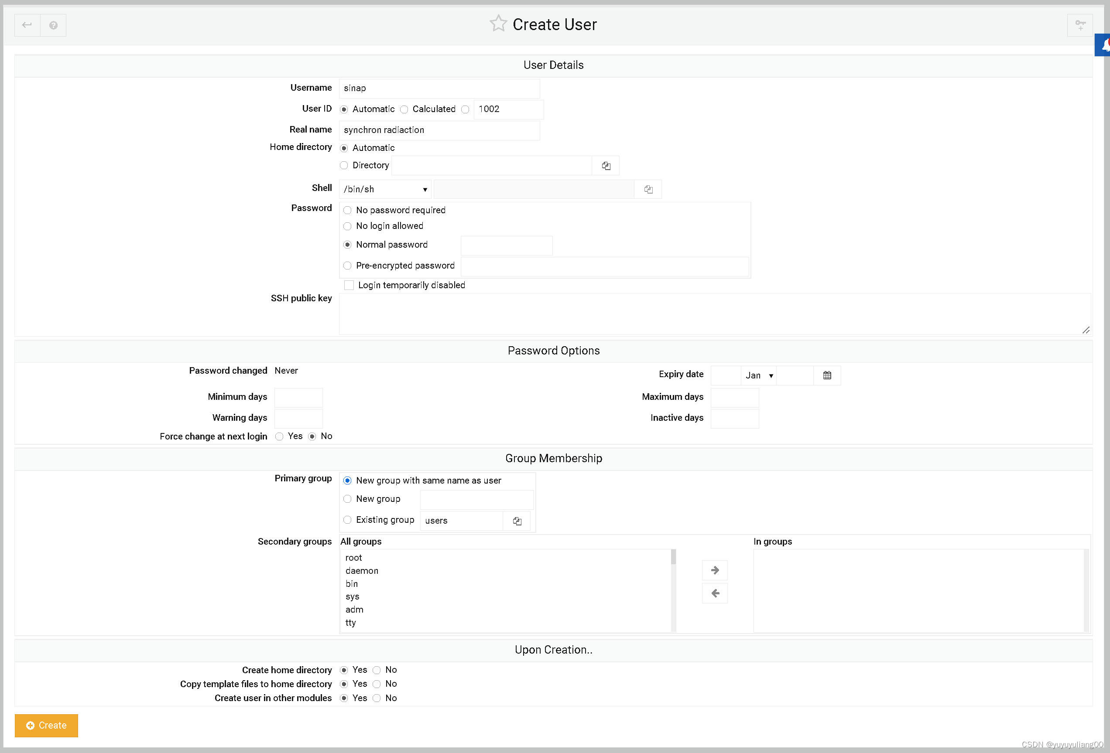Click the notification bell icon

point(1104,45)
